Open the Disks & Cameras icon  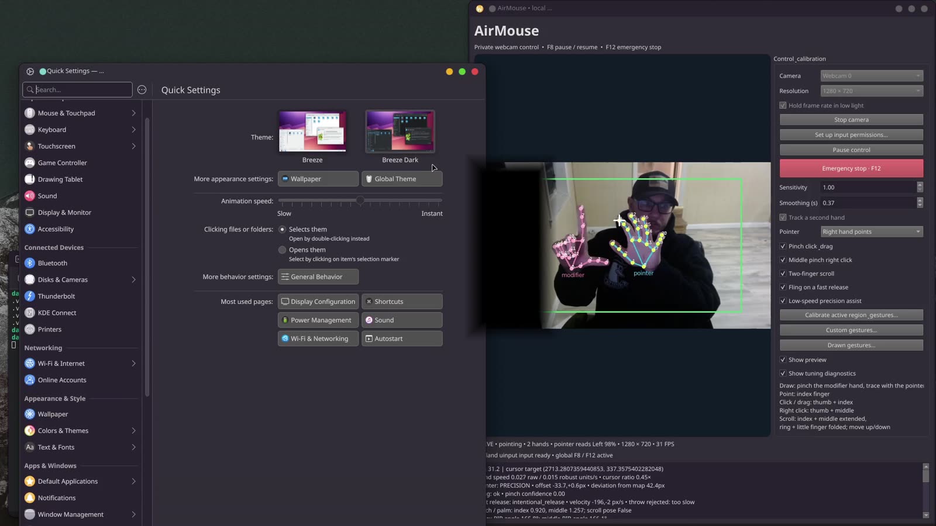click(30, 279)
